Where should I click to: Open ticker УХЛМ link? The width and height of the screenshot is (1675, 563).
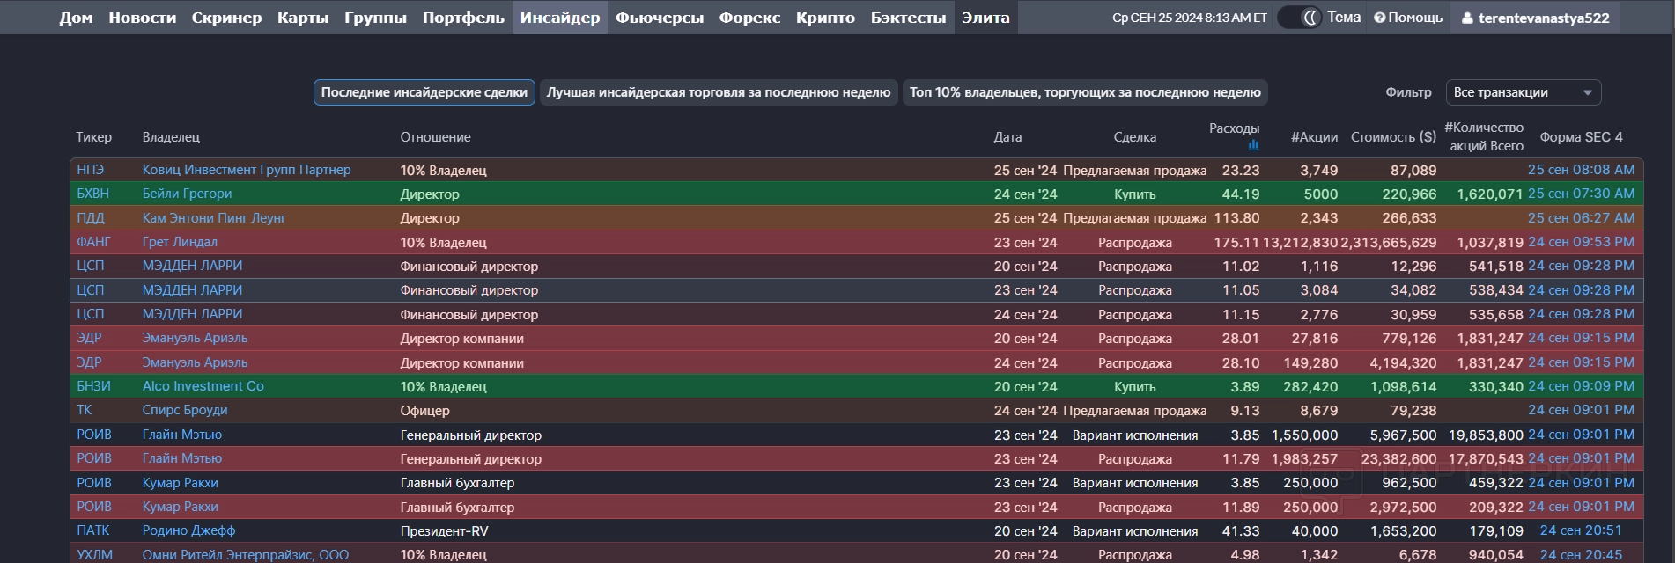click(x=94, y=555)
